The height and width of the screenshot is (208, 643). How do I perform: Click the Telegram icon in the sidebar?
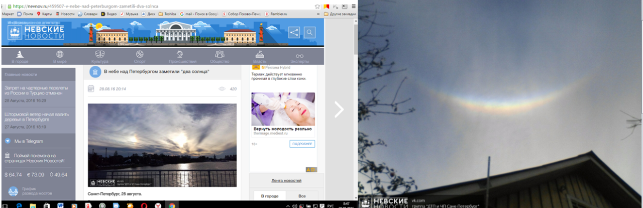(x=8, y=141)
